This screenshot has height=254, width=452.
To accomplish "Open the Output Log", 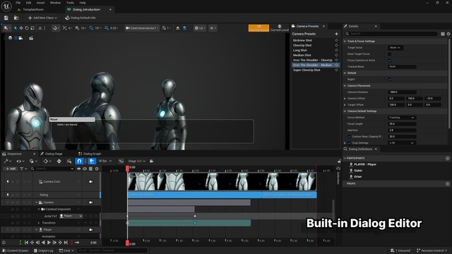I will pyautogui.click(x=43, y=250).
